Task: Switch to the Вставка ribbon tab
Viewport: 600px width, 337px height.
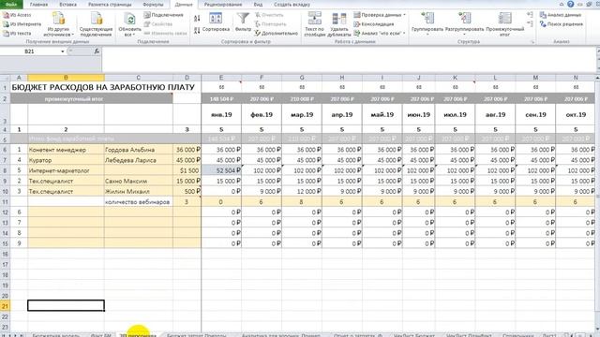Action: [x=68, y=5]
